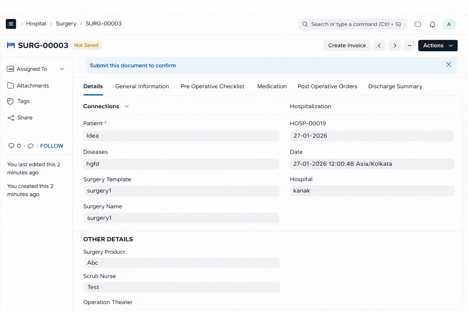Click the Connections section heading

101,106
